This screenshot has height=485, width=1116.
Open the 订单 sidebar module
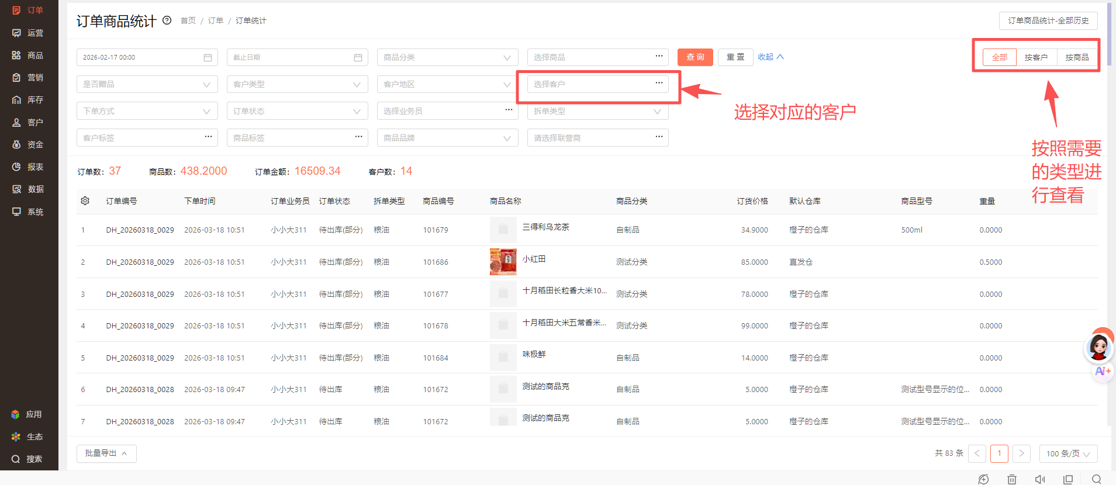(28, 11)
